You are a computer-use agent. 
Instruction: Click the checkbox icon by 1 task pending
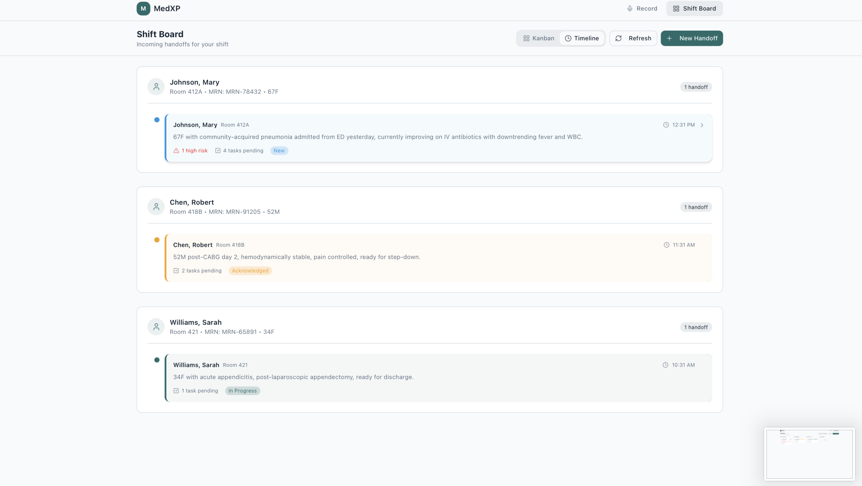tap(176, 391)
